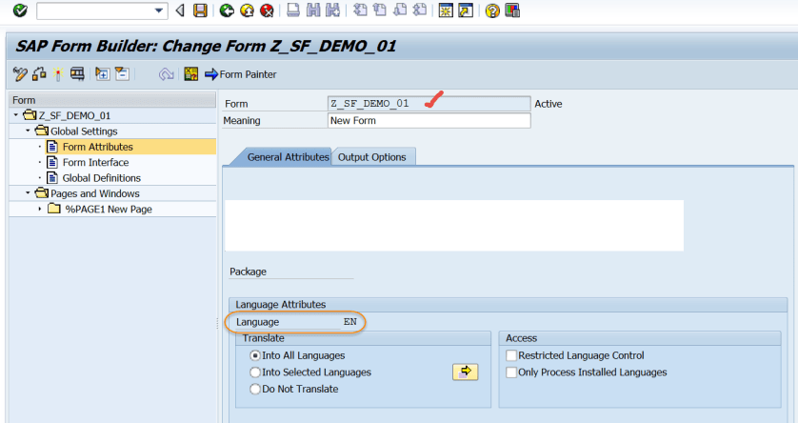
Task: Go back using the green arrow icon
Action: coord(227,10)
